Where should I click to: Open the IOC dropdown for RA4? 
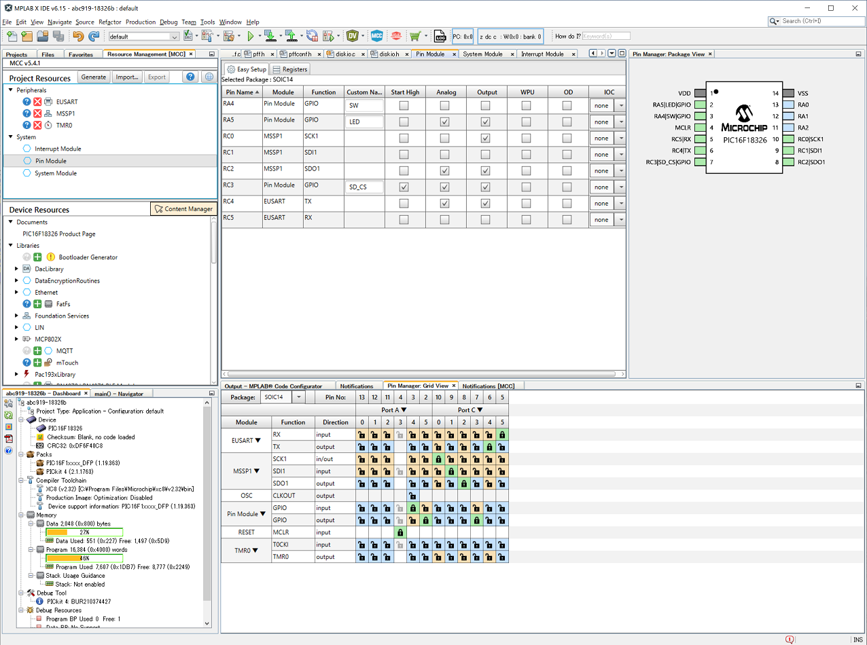[620, 105]
